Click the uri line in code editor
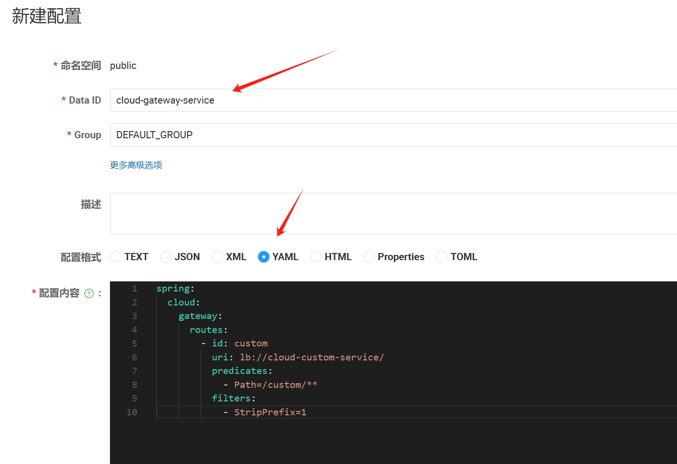This screenshot has height=464, width=677. coord(298,358)
